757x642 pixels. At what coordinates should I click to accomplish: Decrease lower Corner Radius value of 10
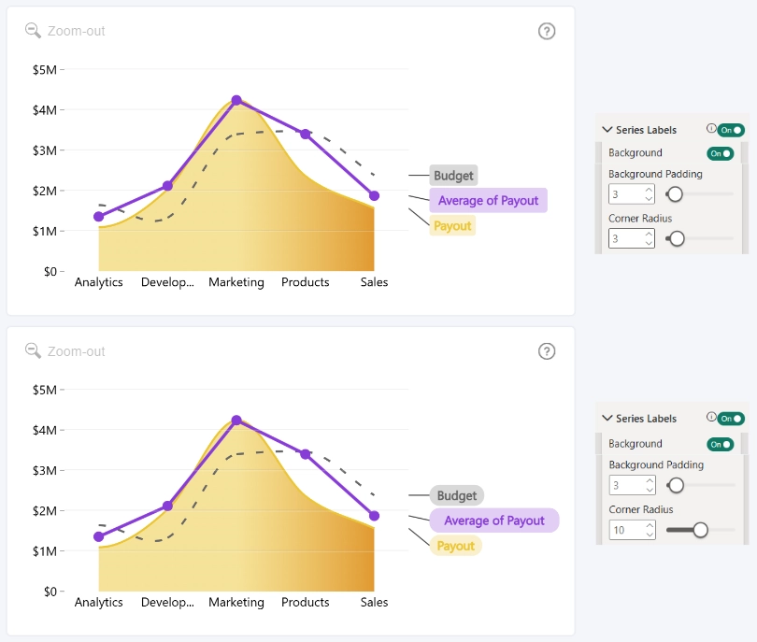[x=650, y=535]
